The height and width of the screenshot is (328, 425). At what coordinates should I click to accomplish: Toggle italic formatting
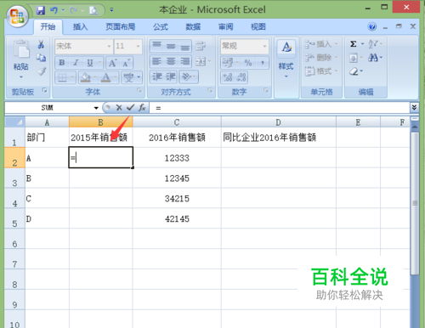[76, 63]
